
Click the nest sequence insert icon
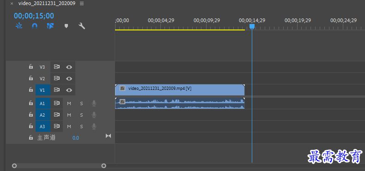pos(18,26)
